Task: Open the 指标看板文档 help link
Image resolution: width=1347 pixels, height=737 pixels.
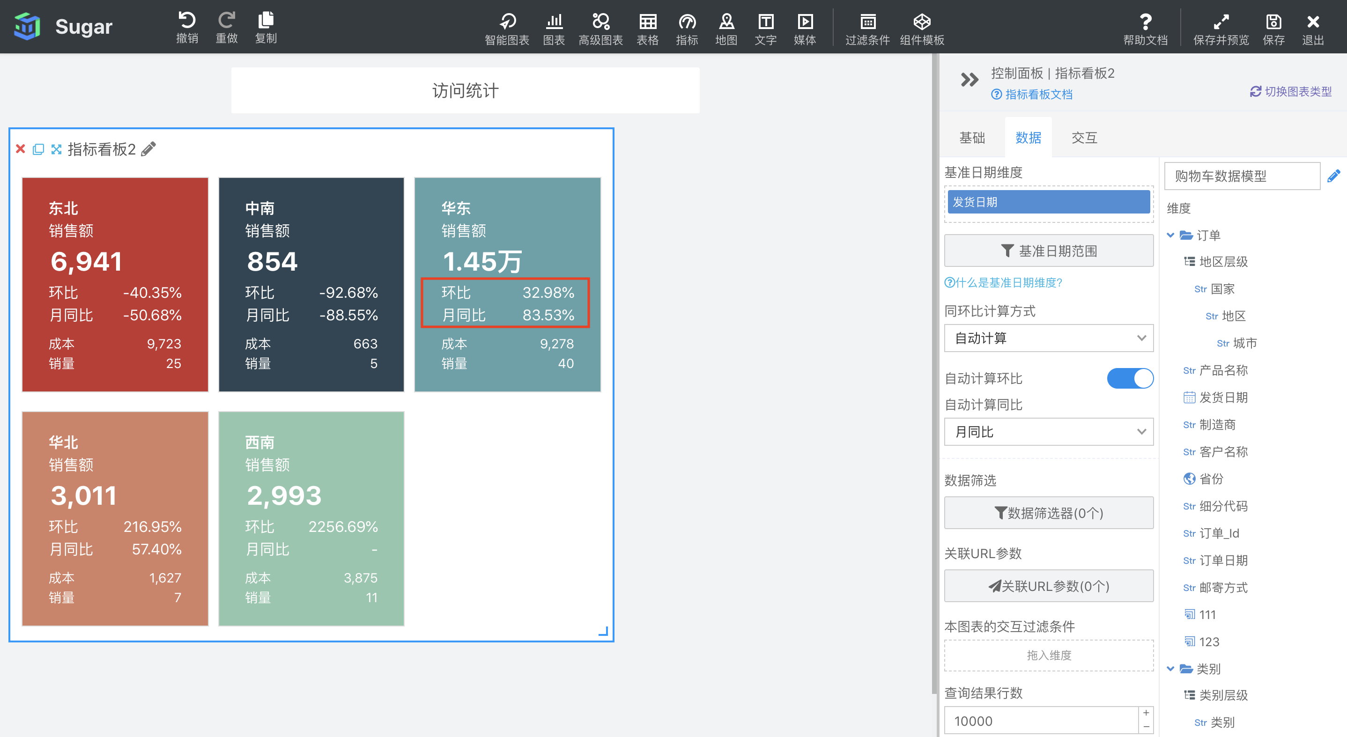Action: coord(1038,94)
